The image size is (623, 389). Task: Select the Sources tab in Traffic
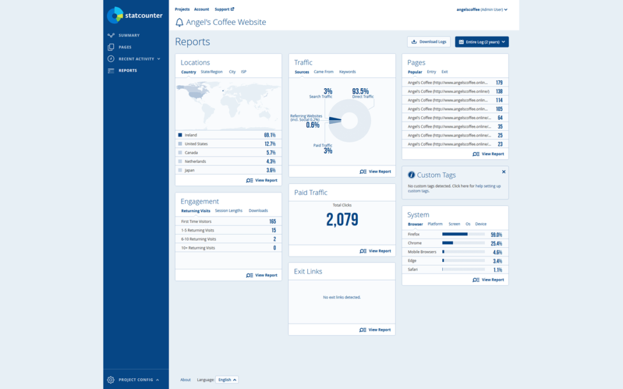tap(302, 72)
